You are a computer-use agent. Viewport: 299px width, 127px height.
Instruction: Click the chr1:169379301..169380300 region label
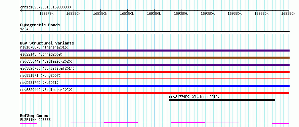click(45, 7)
